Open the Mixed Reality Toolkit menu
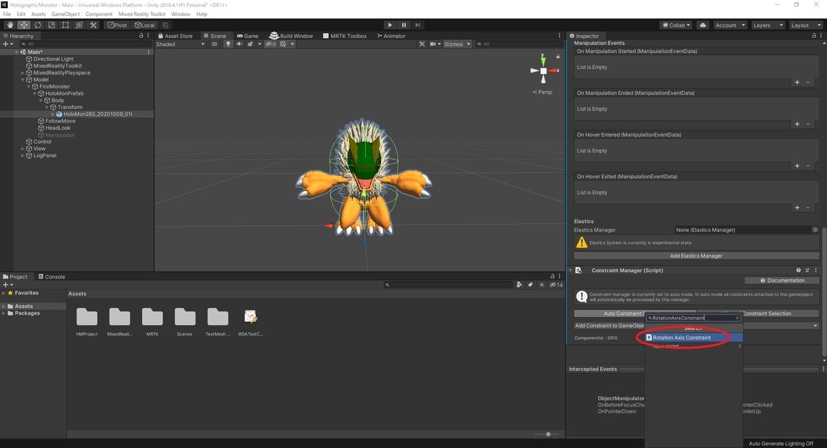Image resolution: width=827 pixels, height=448 pixels. pyautogui.click(x=142, y=14)
